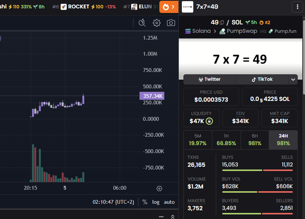Select the 6H timeframe tab

[x=255, y=140]
